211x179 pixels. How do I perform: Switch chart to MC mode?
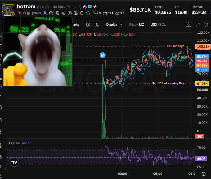click(x=141, y=25)
